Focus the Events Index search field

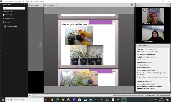click(x=14, y=8)
